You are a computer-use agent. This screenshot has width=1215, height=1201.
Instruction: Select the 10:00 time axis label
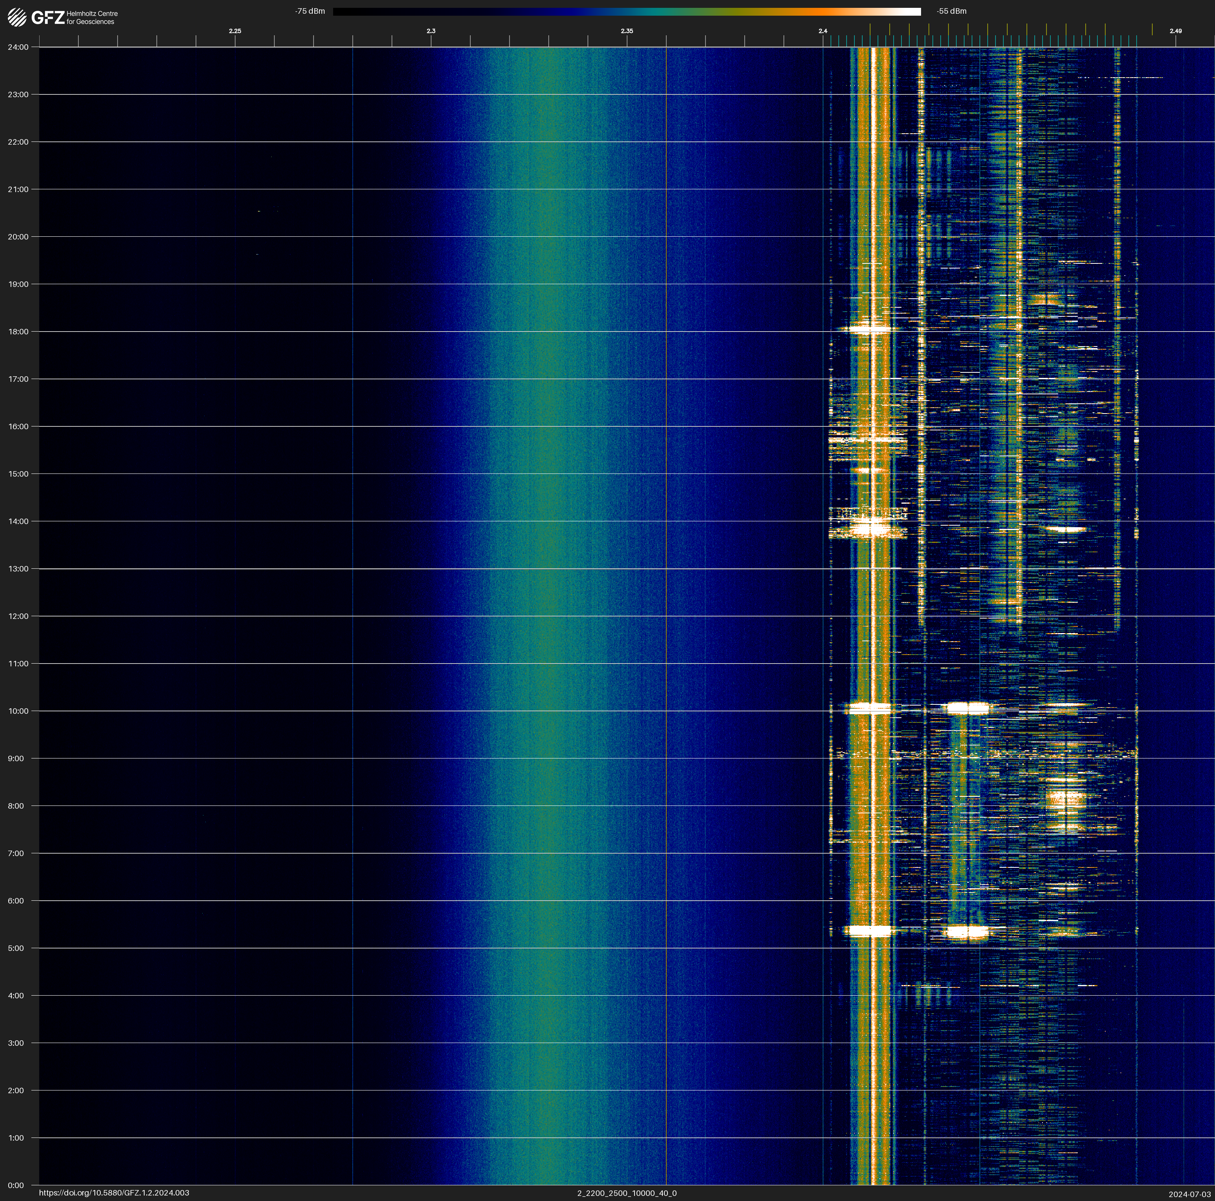[18, 711]
